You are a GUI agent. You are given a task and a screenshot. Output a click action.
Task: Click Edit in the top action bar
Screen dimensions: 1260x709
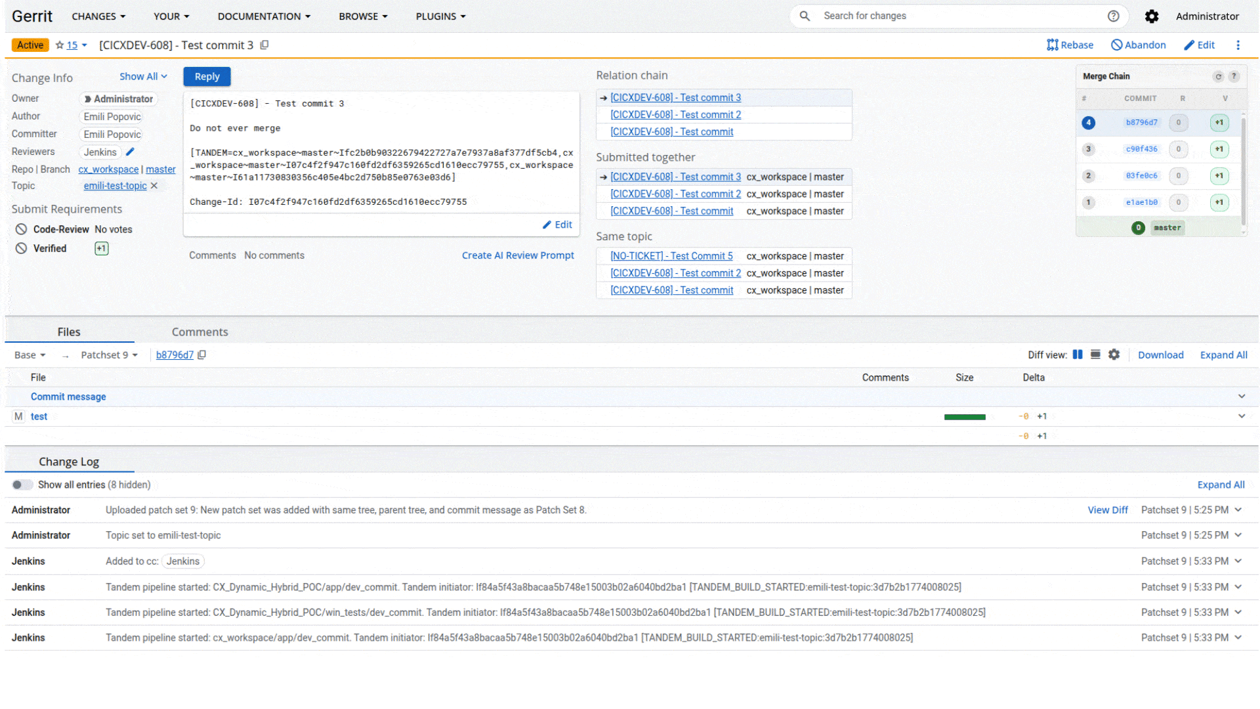(1200, 45)
